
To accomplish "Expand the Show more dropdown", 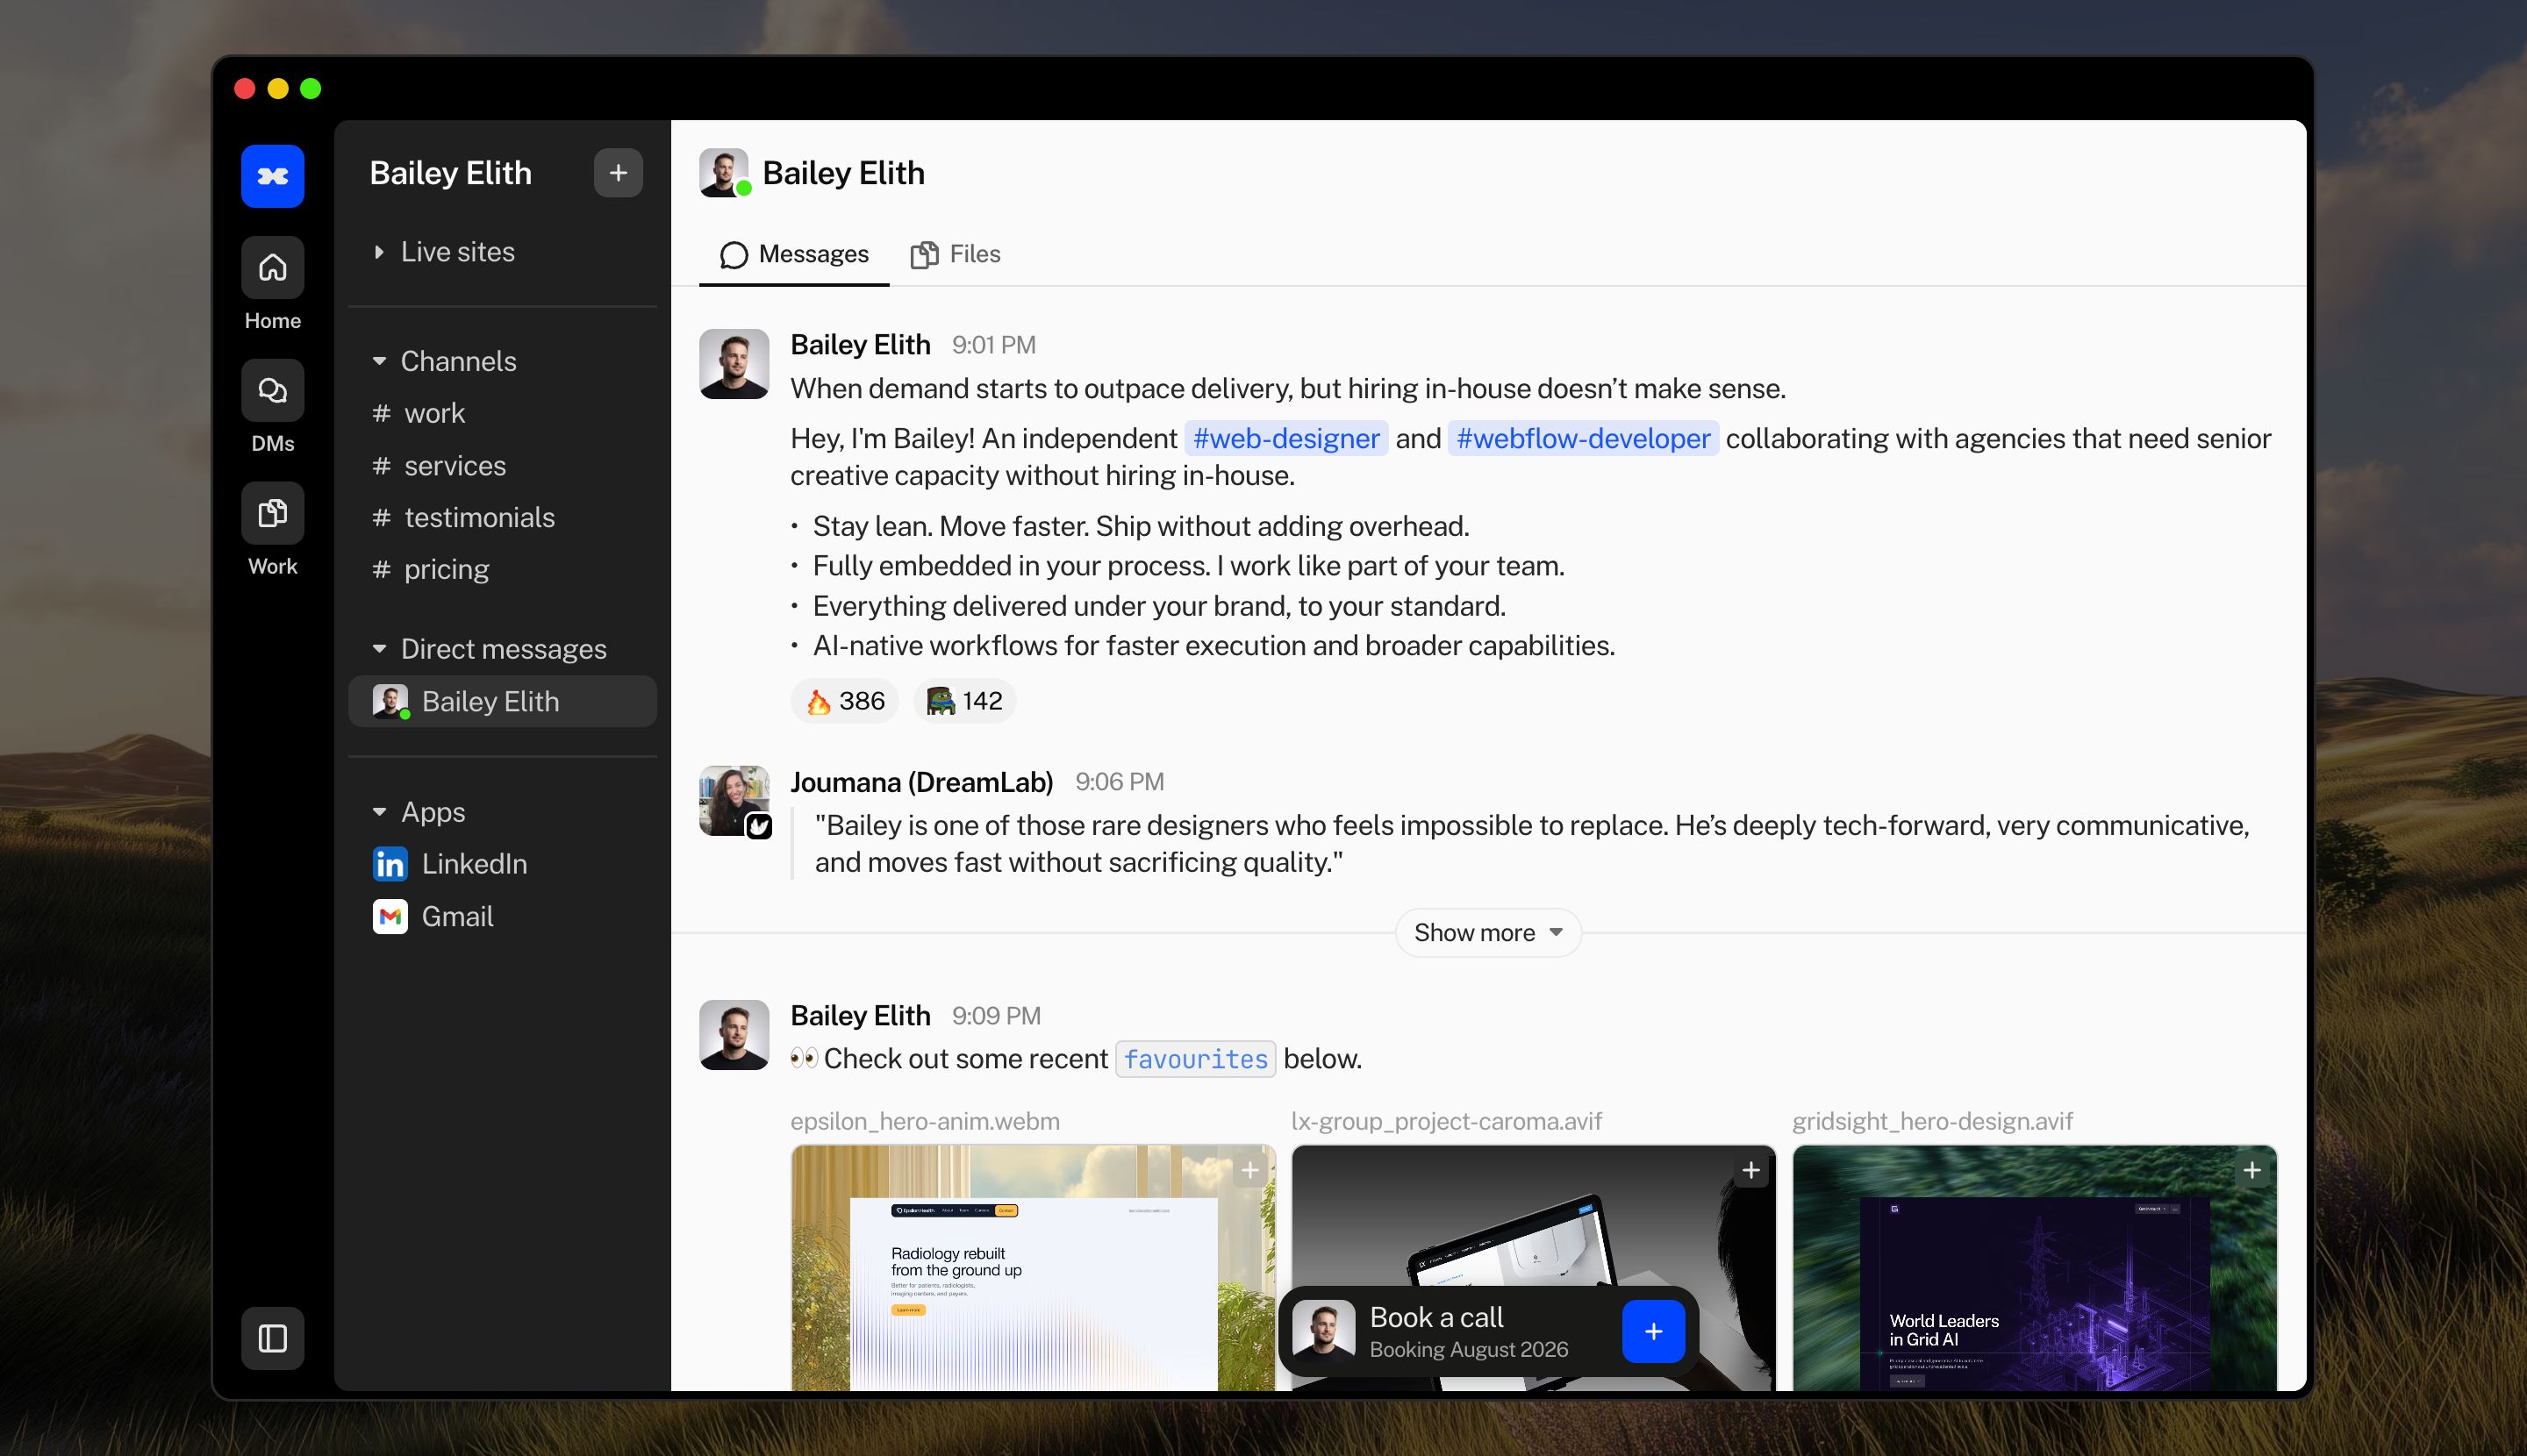I will (1489, 933).
